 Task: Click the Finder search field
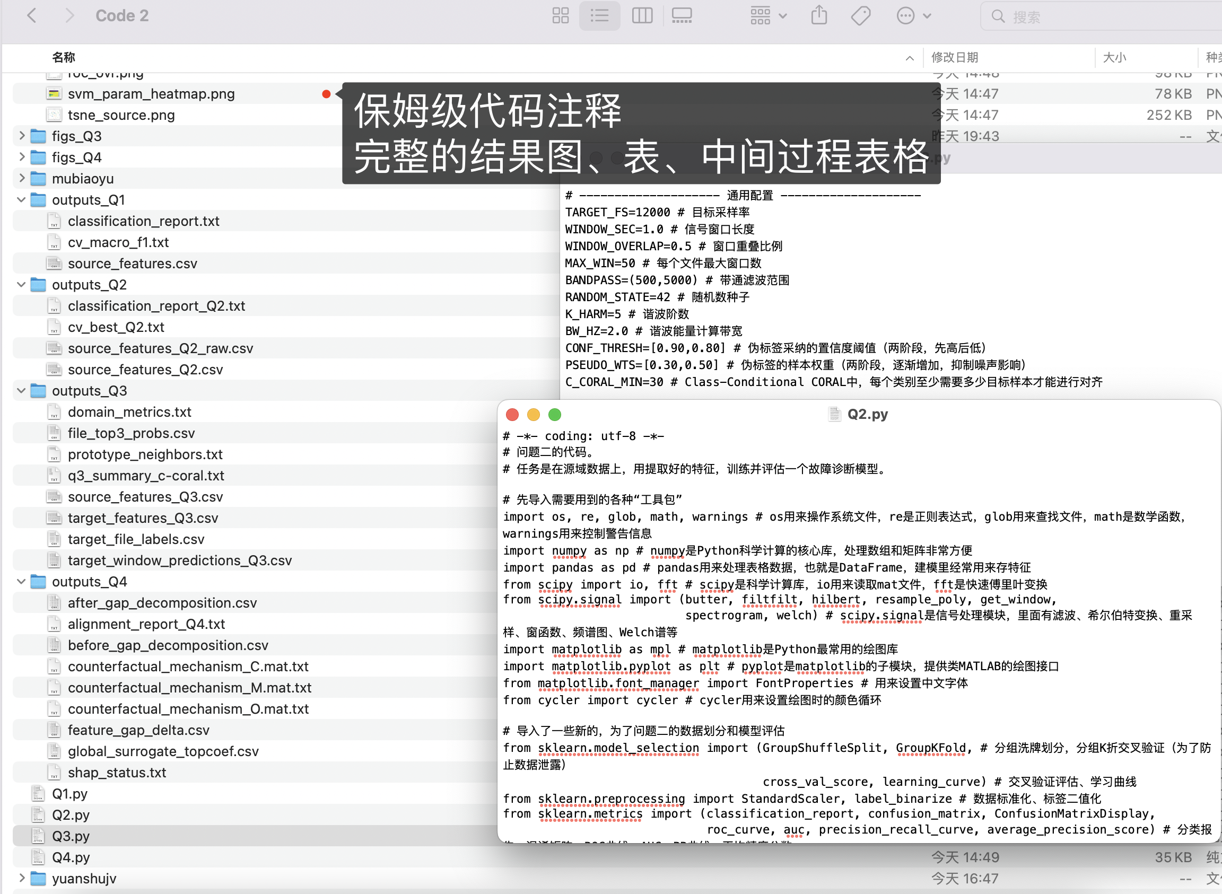point(1101,16)
